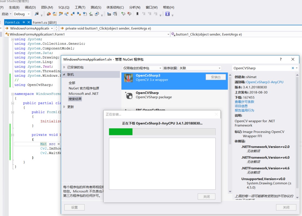
Task: Toggle a bookmark with the bookmark toolbar icon
Action: click(x=137, y=14)
